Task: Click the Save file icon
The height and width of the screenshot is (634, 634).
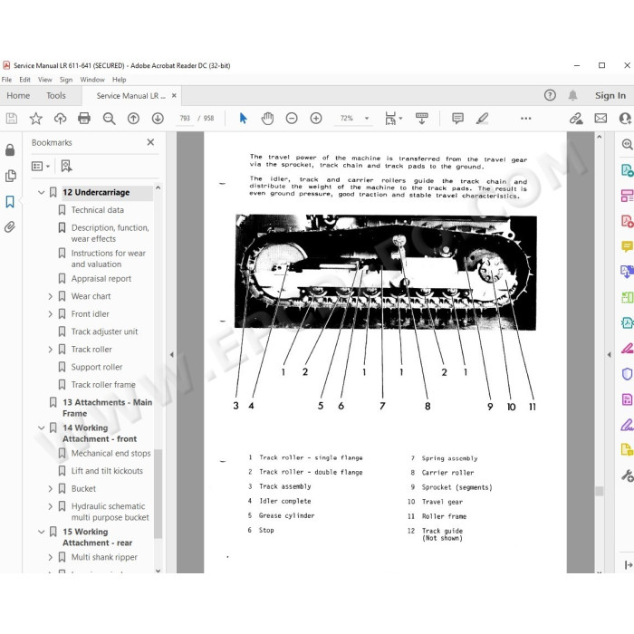Action: (11, 118)
